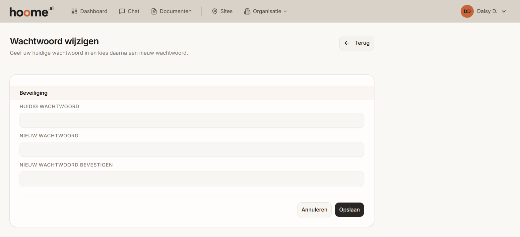The width and height of the screenshot is (520, 237).
Task: Click the hoome.ai logo
Action: [32, 11]
